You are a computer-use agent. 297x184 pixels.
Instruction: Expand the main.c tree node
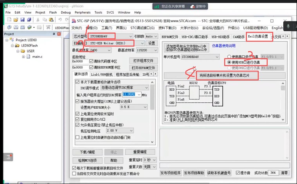23,57
